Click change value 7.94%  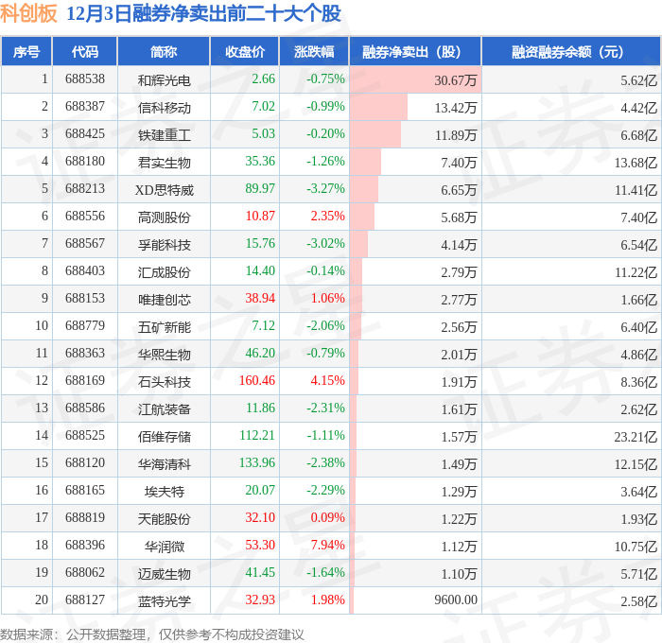pyautogui.click(x=327, y=546)
